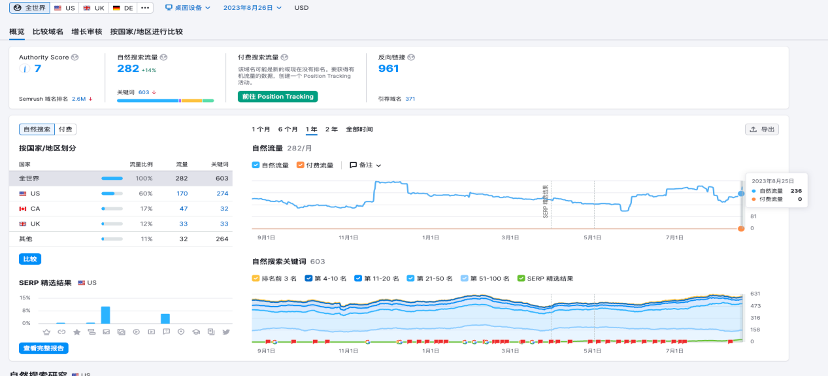Image resolution: width=828 pixels, height=376 pixels.
Task: Uncheck the 自然流量 chart checkbox
Action: (x=256, y=165)
